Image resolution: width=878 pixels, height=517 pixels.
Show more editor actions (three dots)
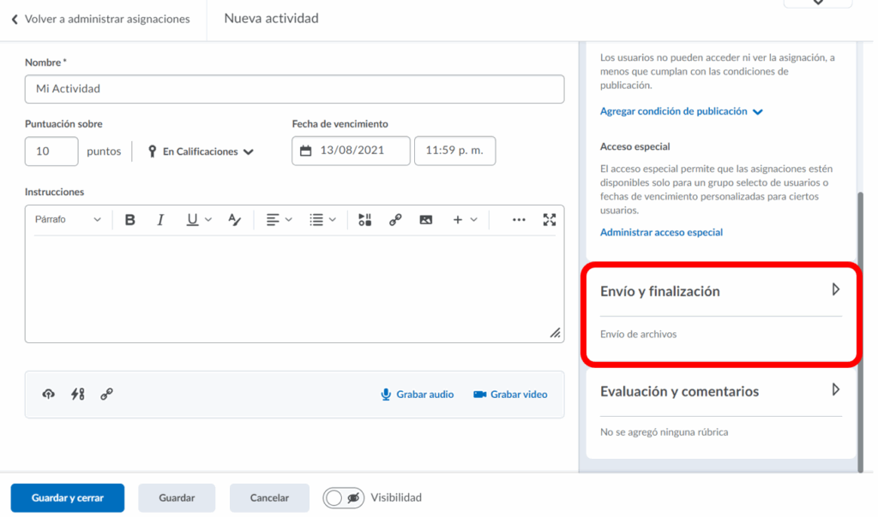pyautogui.click(x=519, y=220)
